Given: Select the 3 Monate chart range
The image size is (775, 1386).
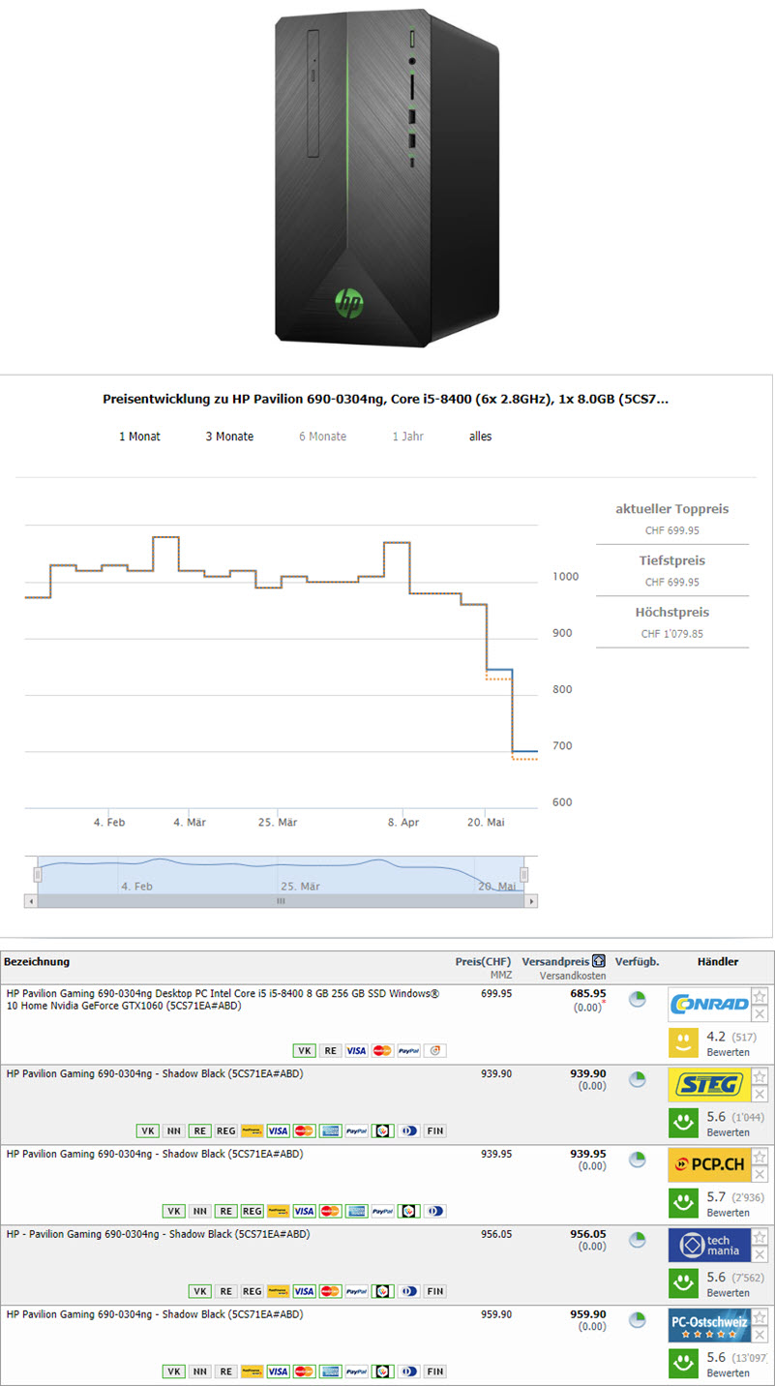Looking at the screenshot, I should [229, 437].
